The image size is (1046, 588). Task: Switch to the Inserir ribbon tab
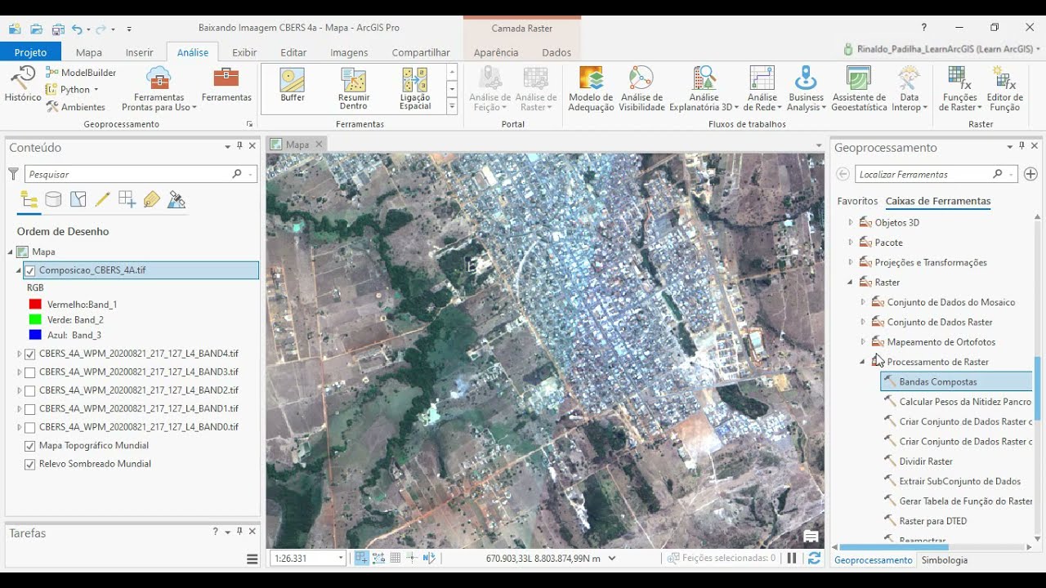[139, 52]
